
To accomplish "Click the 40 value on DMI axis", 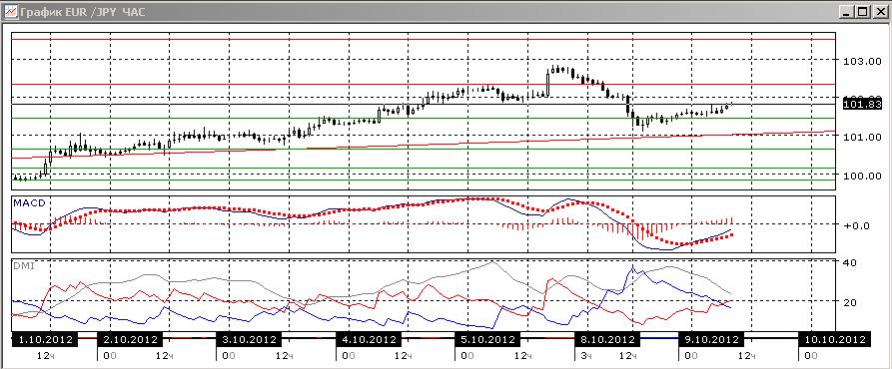I will pyautogui.click(x=850, y=263).
